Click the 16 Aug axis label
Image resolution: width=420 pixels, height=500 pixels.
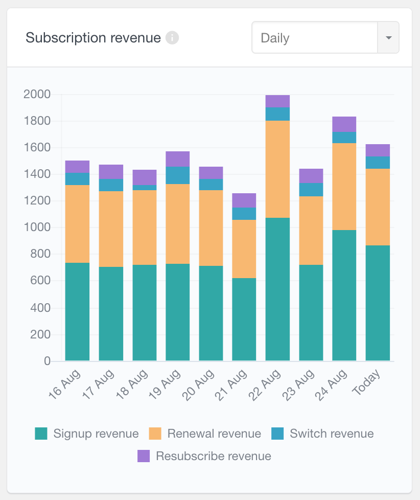(65, 384)
